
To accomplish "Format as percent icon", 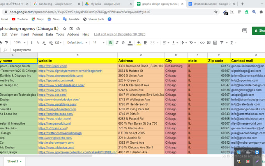I will tap(38, 43).
